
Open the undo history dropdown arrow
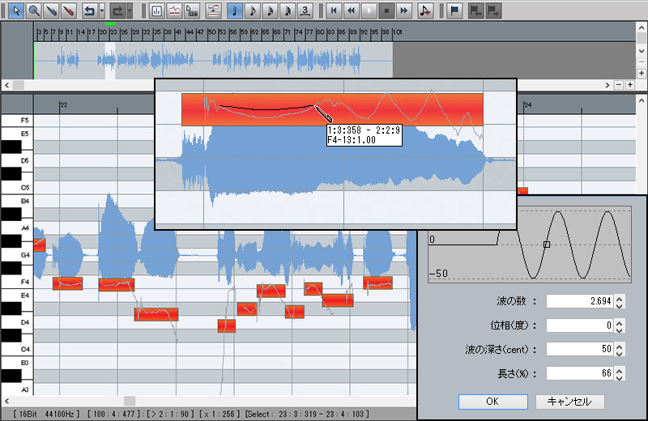pyautogui.click(x=102, y=11)
